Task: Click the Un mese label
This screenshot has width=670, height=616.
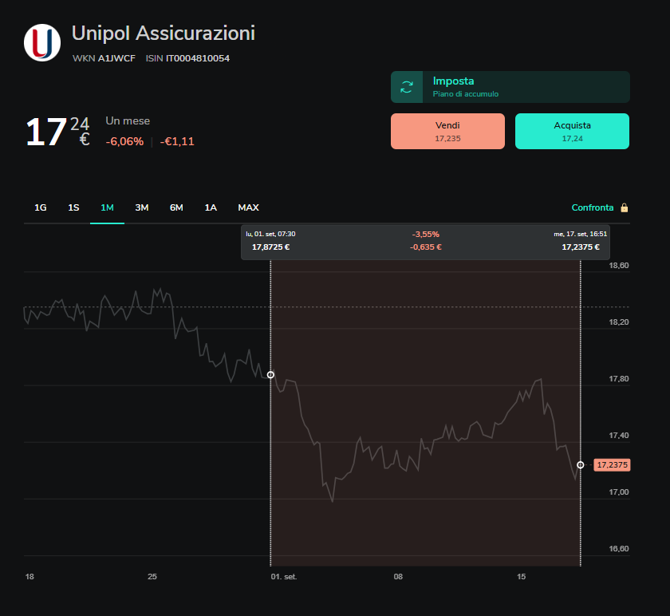Action: pyautogui.click(x=128, y=121)
